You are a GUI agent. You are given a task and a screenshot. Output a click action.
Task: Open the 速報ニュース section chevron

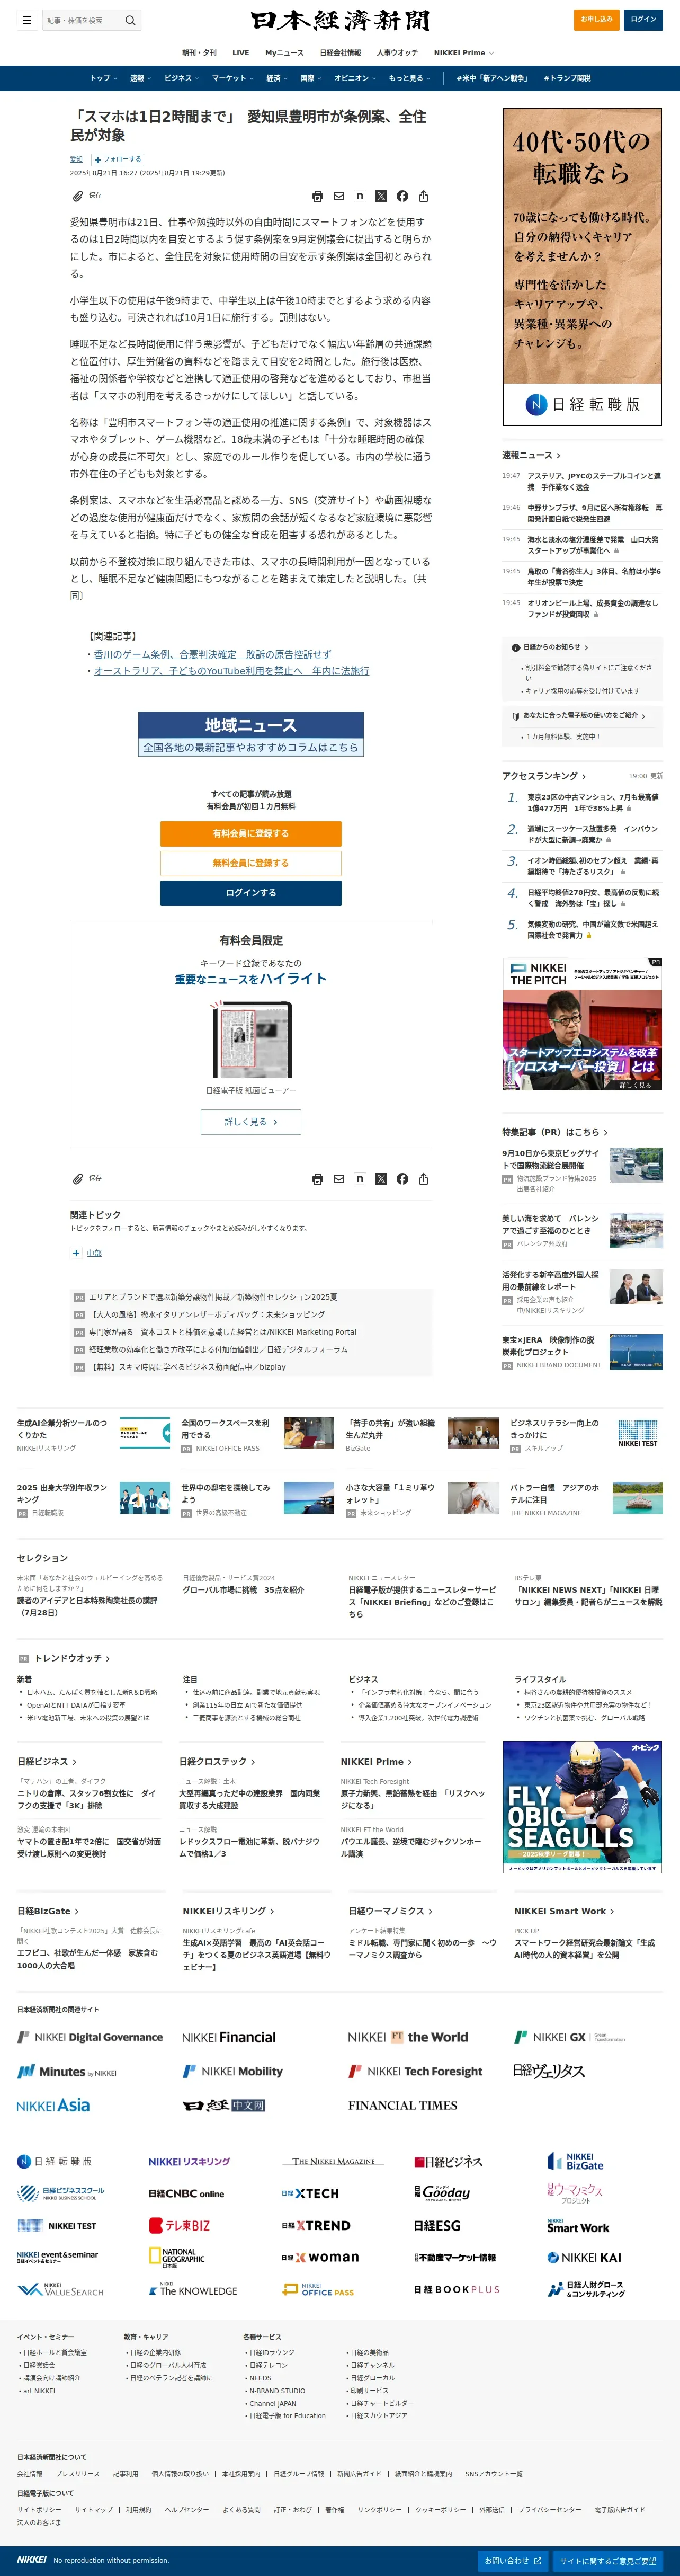point(558,455)
